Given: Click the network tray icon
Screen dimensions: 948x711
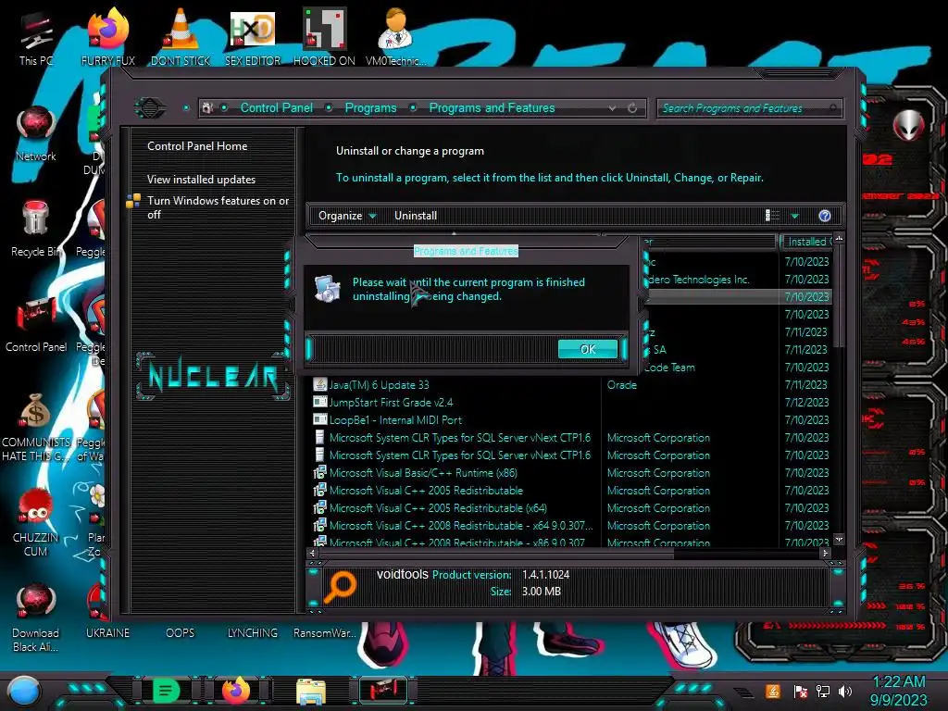Looking at the screenshot, I should pyautogui.click(x=823, y=691).
